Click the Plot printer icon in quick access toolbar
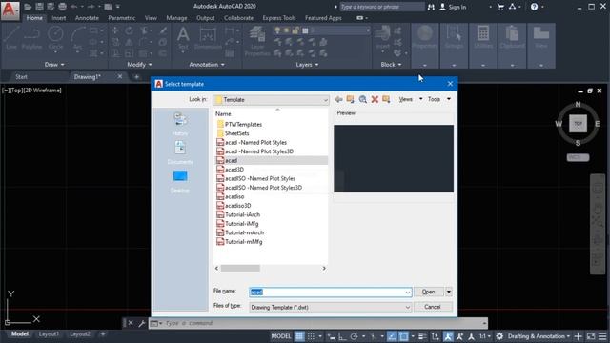Screen dimensions: 610x343 point(62,7)
